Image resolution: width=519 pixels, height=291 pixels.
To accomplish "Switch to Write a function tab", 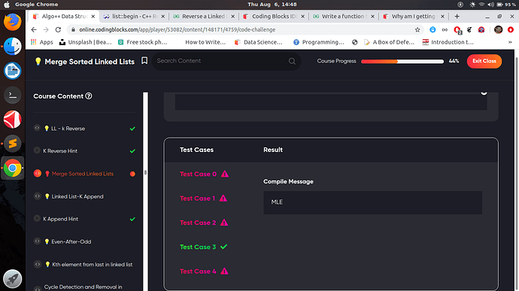I will click(x=343, y=17).
